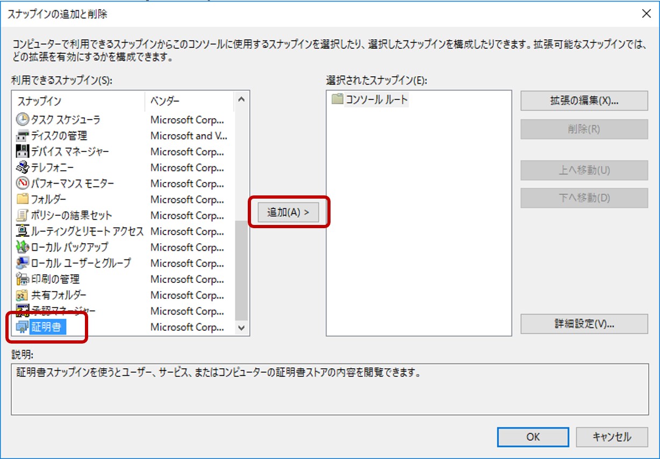This screenshot has width=660, height=459.
Task: Open 拡張の編集(X)... dialog
Action: pos(584,101)
